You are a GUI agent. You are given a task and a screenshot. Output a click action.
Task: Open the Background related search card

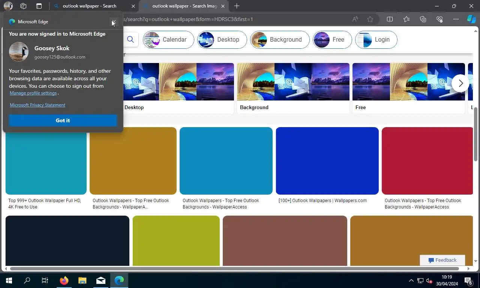293,88
